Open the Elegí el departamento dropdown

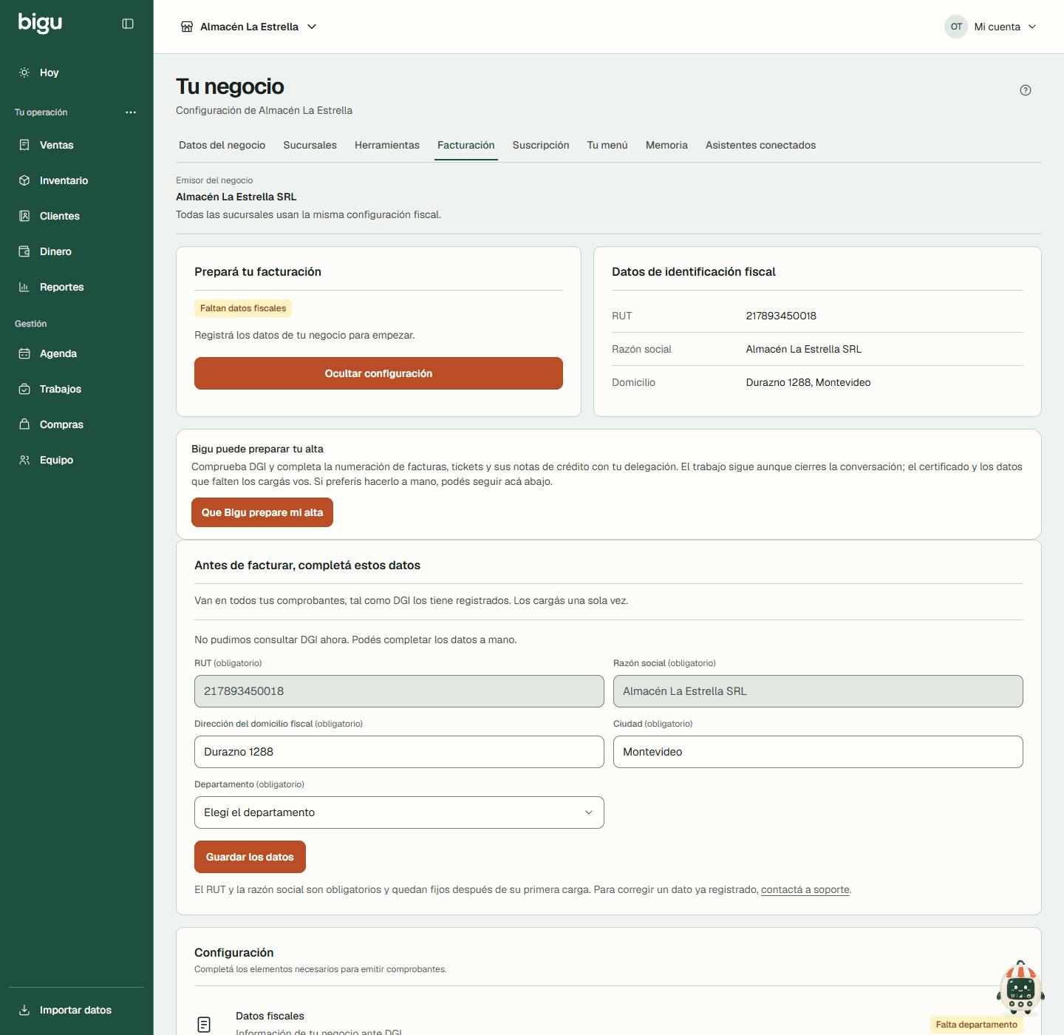click(x=399, y=812)
